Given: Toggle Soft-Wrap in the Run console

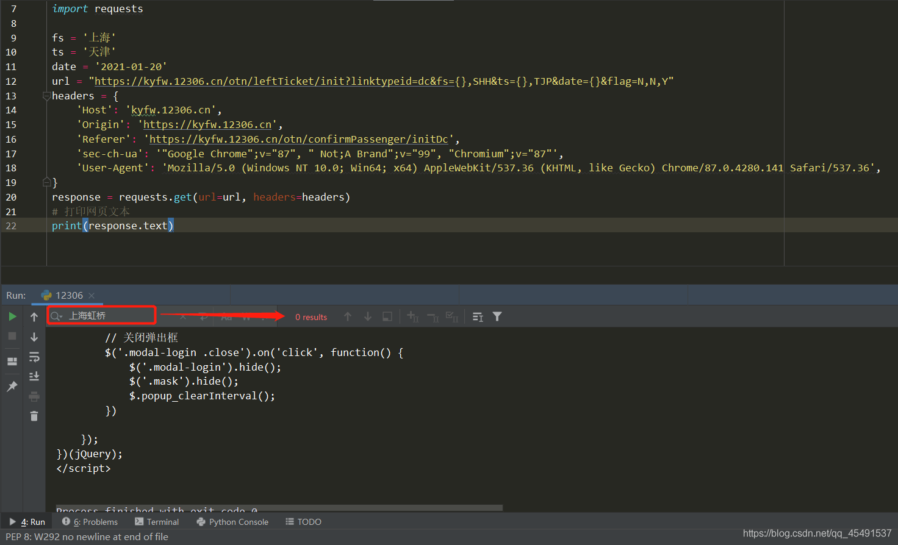Looking at the screenshot, I should click(x=34, y=357).
